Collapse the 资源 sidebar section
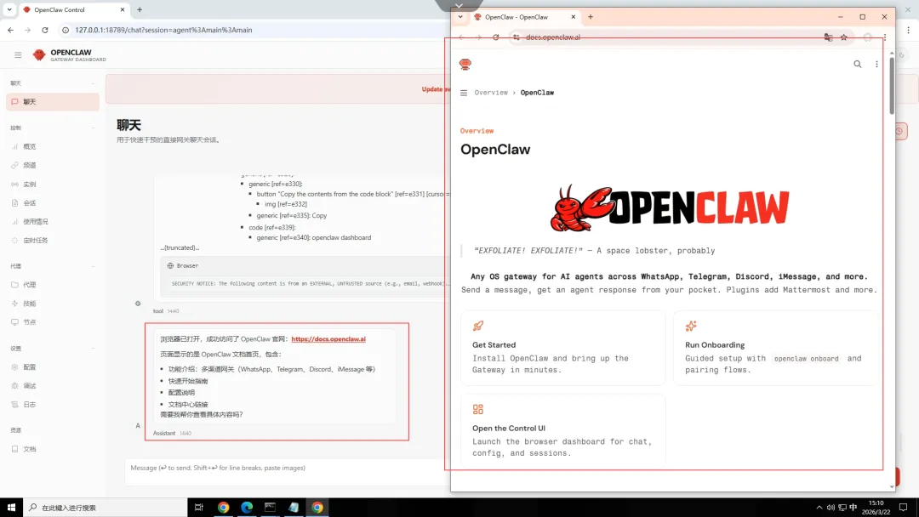This screenshot has width=919, height=517. pyautogui.click(x=53, y=429)
